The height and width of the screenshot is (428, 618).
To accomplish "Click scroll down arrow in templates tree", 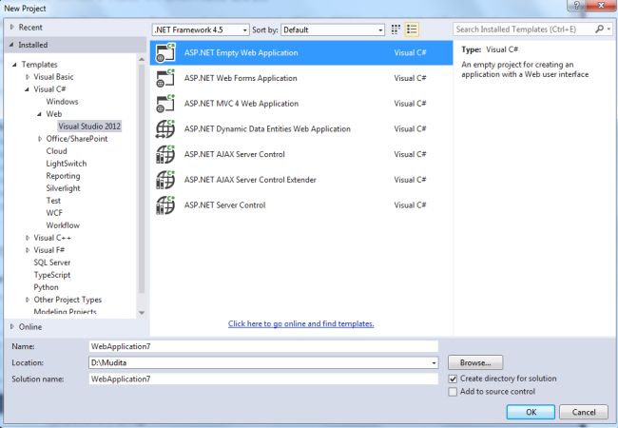I will pos(142,313).
